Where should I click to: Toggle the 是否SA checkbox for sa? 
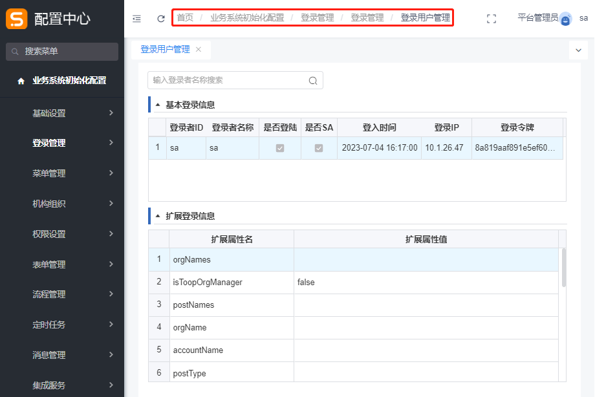point(319,148)
